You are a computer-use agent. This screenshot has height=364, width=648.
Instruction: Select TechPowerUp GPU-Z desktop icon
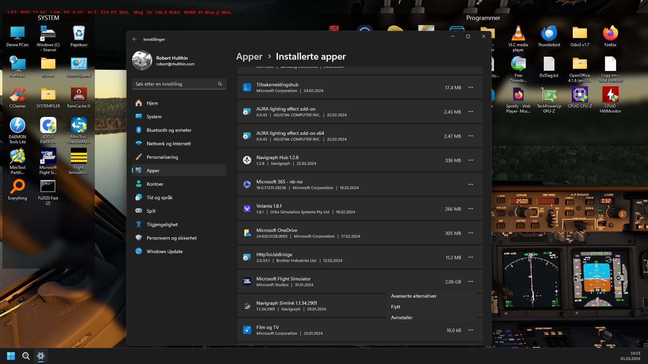coord(549,100)
